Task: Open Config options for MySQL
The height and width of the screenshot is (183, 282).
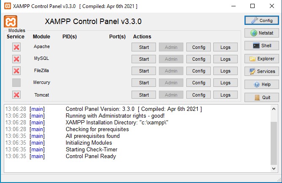Action: 198,59
